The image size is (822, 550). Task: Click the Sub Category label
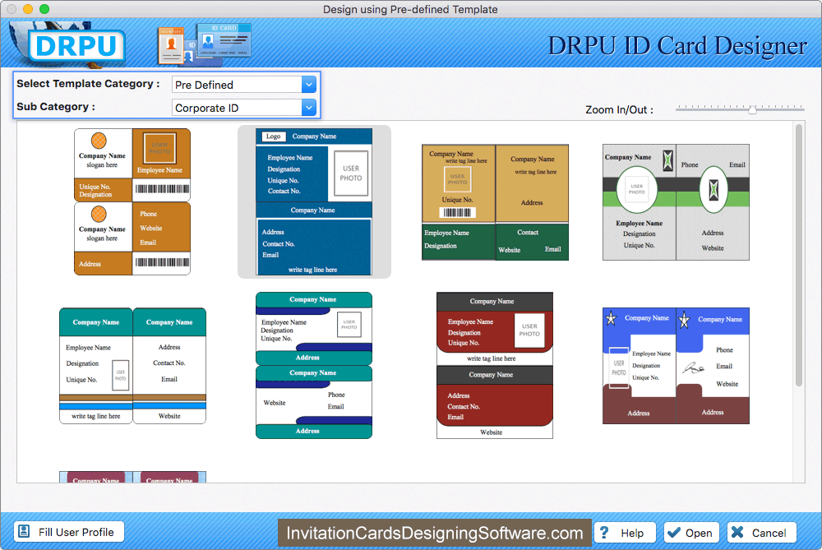tap(56, 106)
